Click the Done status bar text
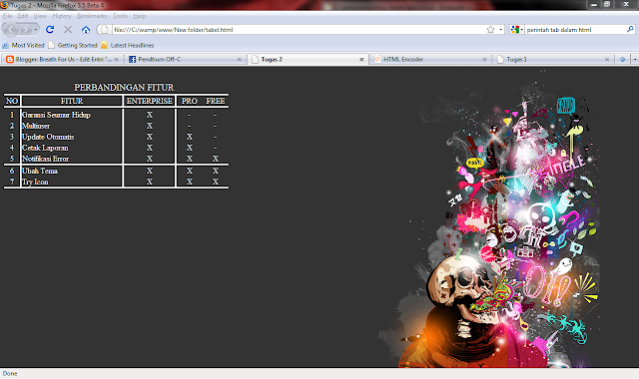Viewport: 639px width, 379px height. [x=10, y=373]
